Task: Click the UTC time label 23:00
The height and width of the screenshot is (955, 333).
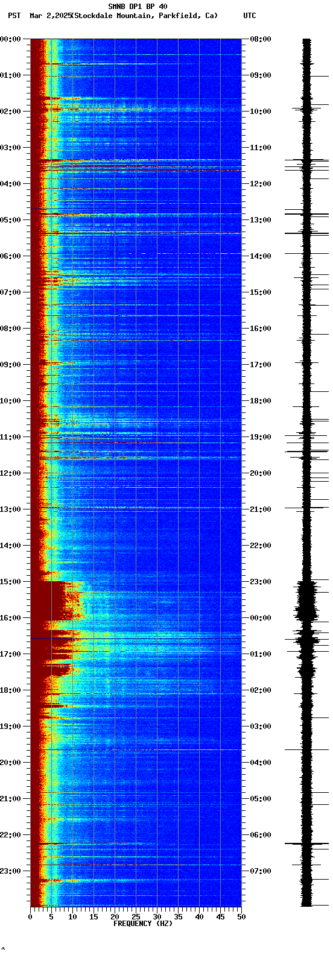Action: coord(261,582)
